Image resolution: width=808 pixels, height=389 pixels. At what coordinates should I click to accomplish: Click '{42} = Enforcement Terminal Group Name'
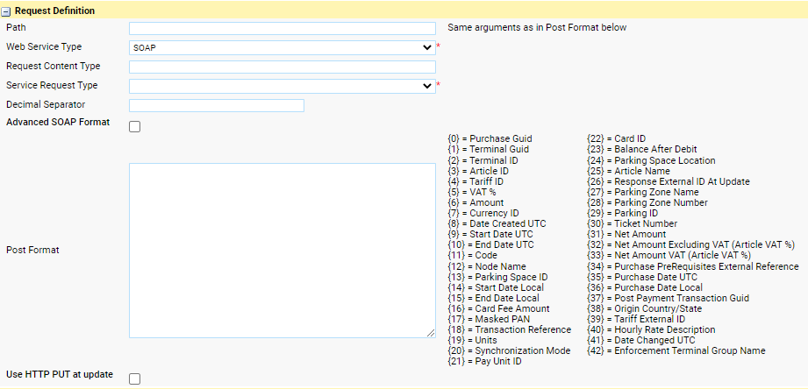tap(676, 351)
